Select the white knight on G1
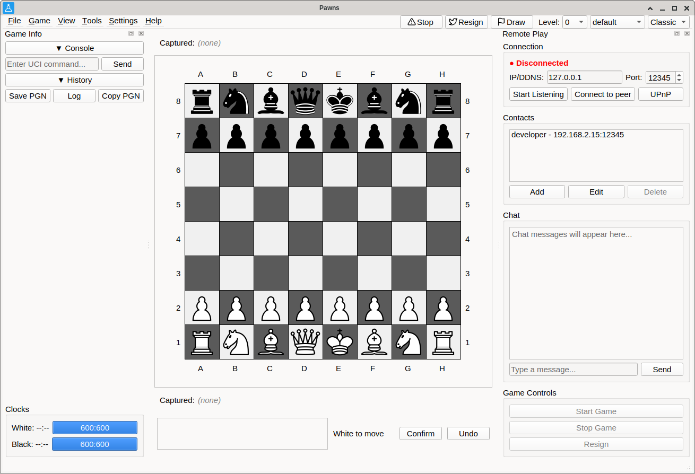Viewport: 695px width, 474px height. (x=407, y=342)
